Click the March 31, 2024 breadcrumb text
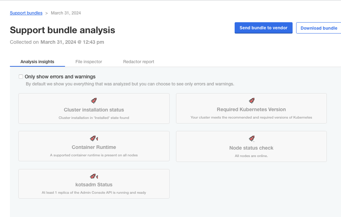 (66, 13)
